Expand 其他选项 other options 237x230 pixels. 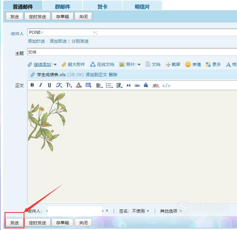tap(171, 211)
